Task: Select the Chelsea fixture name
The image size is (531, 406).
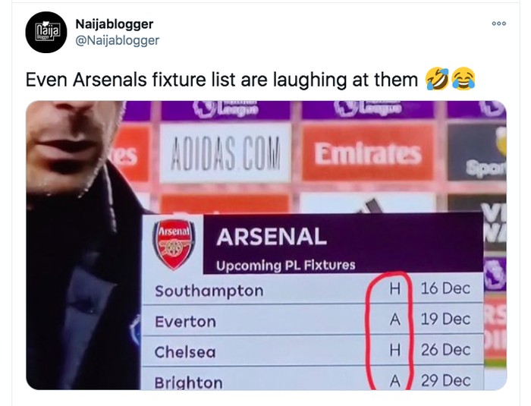Action: point(185,352)
